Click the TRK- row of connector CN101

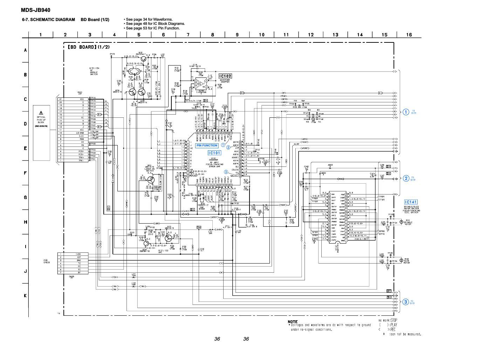click(73, 161)
